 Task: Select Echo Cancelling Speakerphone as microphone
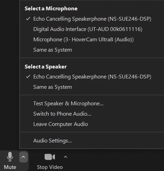92,19
